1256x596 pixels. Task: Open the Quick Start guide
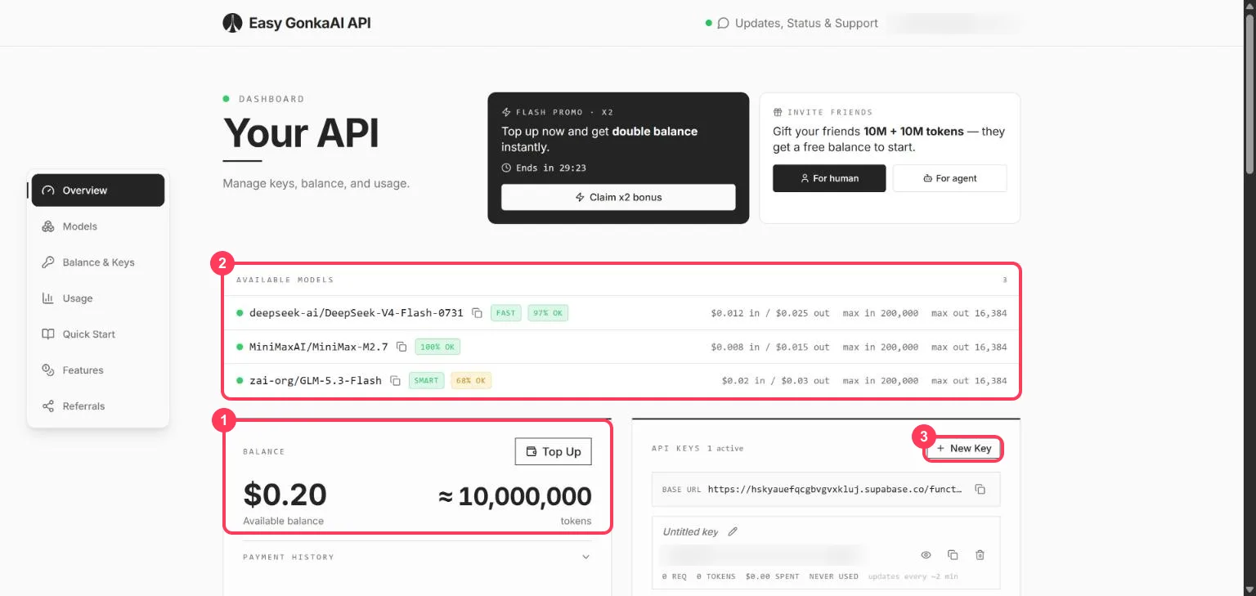(x=98, y=334)
